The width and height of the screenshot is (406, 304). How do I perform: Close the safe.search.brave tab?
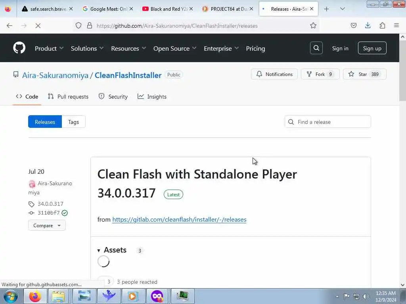71,9
